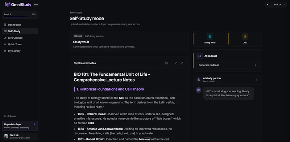Click the Self-Study session label
The height and width of the screenshot is (142, 290).
[94, 36]
